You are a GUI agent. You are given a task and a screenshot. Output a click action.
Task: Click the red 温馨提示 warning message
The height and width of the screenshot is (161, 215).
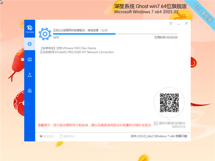[x=94, y=125]
